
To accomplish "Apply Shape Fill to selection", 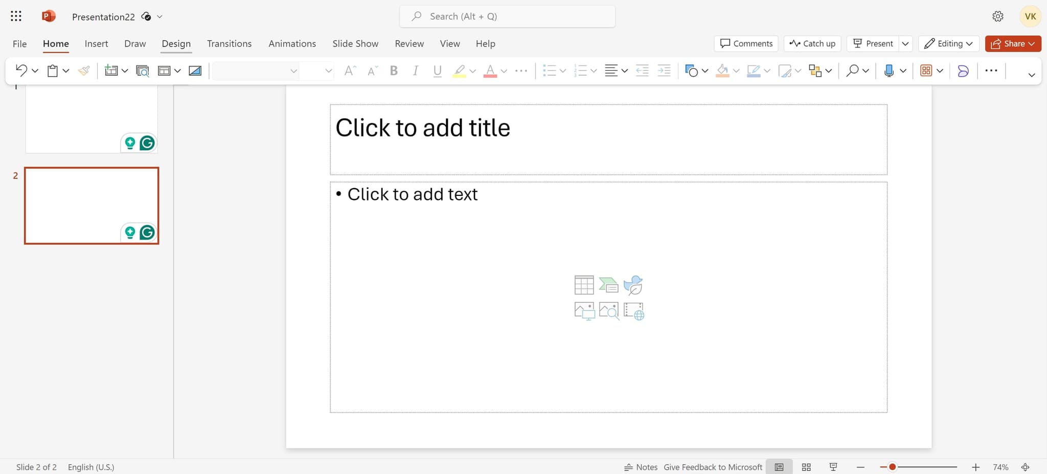I will pos(723,71).
